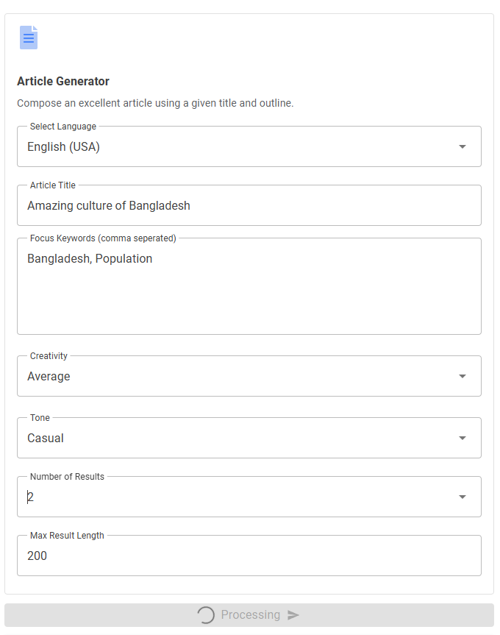Image resolution: width=500 pixels, height=635 pixels.
Task: Expand the Creativity dropdown arrow
Action: tap(462, 376)
